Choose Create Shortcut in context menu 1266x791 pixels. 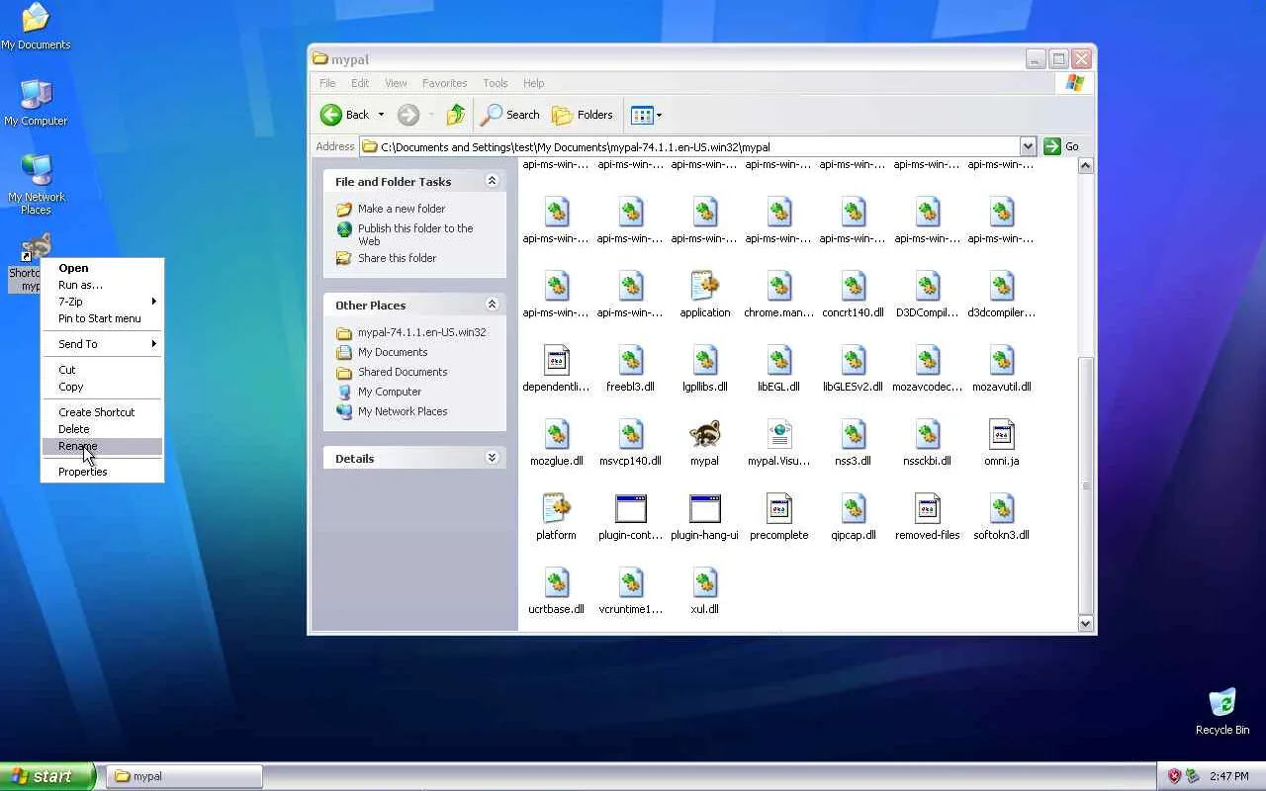(102, 412)
